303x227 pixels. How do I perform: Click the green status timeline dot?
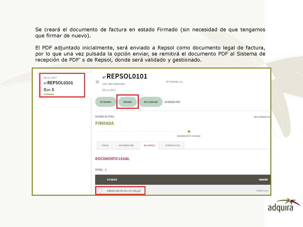point(189,132)
